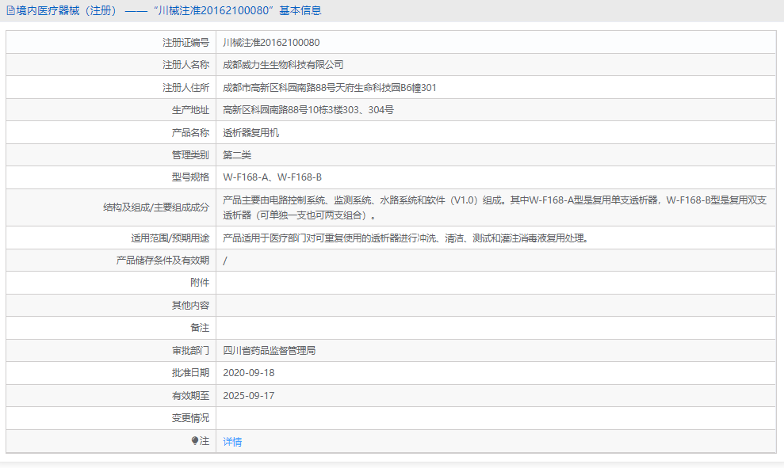Select registration number 川械注准20162100080 value
The width and height of the screenshot is (784, 468).
(271, 43)
